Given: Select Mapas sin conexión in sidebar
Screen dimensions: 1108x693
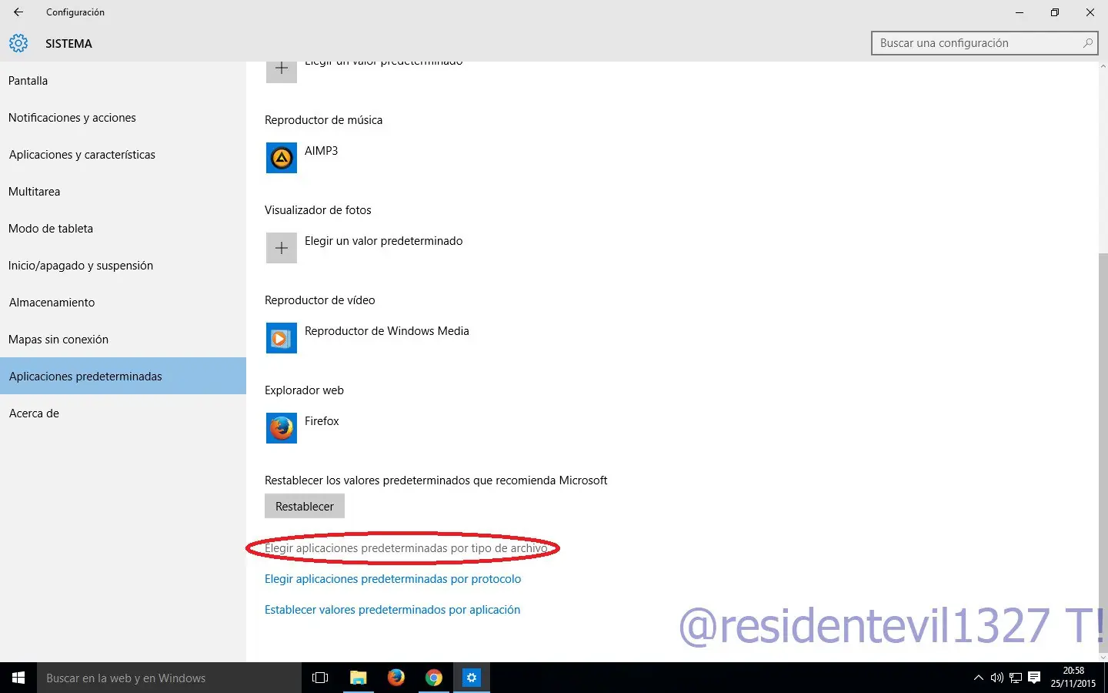Looking at the screenshot, I should 123,340.
